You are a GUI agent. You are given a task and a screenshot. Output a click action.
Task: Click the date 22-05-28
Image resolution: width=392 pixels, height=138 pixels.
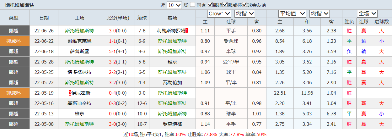click(44, 62)
